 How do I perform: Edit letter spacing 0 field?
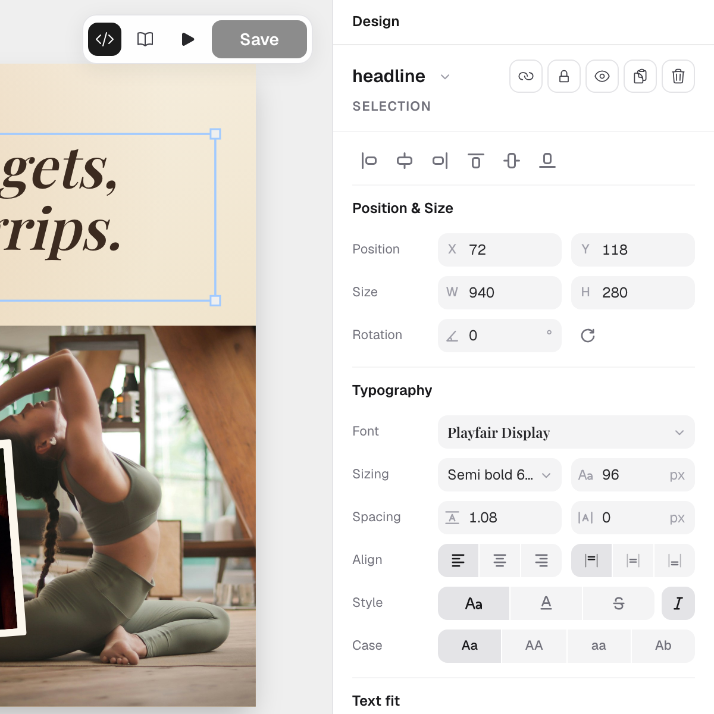(633, 518)
